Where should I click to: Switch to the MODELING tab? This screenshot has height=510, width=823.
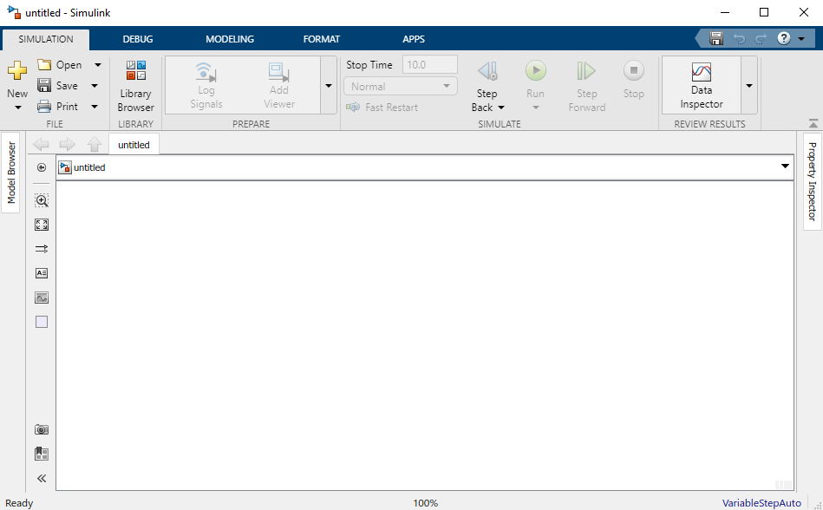230,39
